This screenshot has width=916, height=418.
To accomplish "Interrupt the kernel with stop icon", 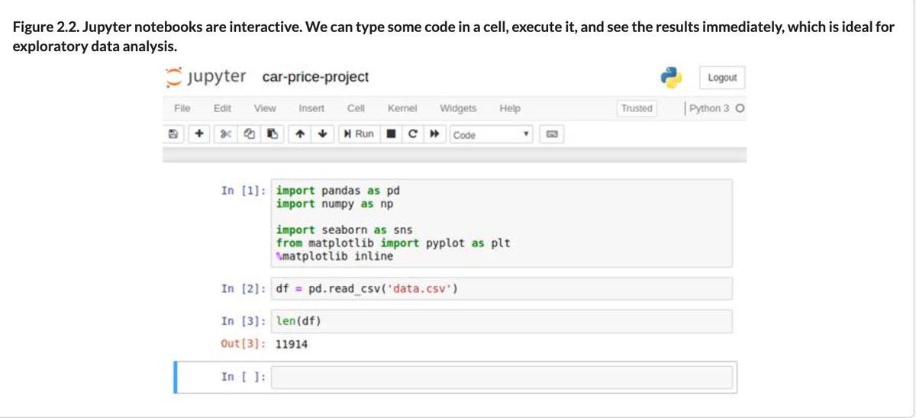I will [389, 134].
